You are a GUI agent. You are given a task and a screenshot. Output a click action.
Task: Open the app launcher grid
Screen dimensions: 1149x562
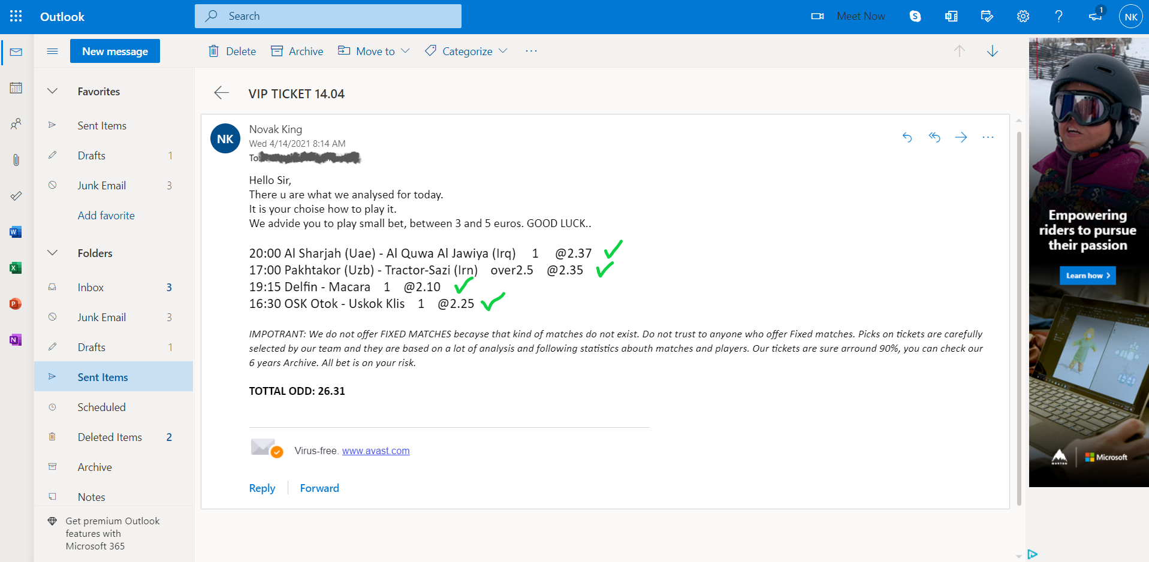[x=16, y=16]
